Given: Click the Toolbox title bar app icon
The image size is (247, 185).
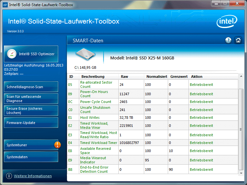Looking at the screenshot, I should coord(5,5).
